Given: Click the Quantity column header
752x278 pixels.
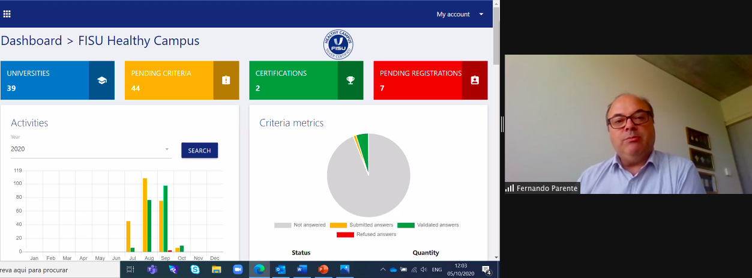Looking at the screenshot, I should tap(426, 253).
